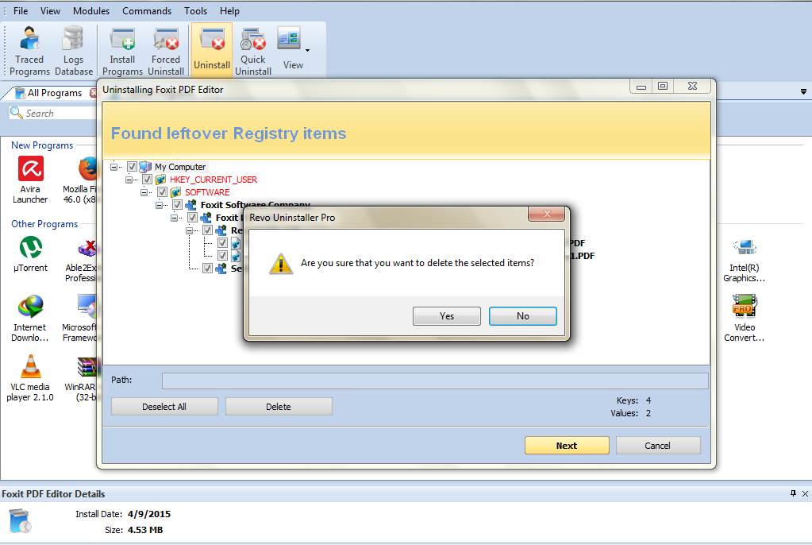Open the panel options arrow at right

click(x=804, y=92)
